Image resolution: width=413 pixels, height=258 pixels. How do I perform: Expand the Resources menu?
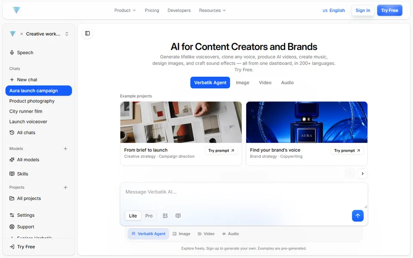pos(212,10)
